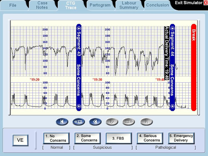Click the red Exit Simulator X
This screenshot has height=156, width=208.
point(206,3)
